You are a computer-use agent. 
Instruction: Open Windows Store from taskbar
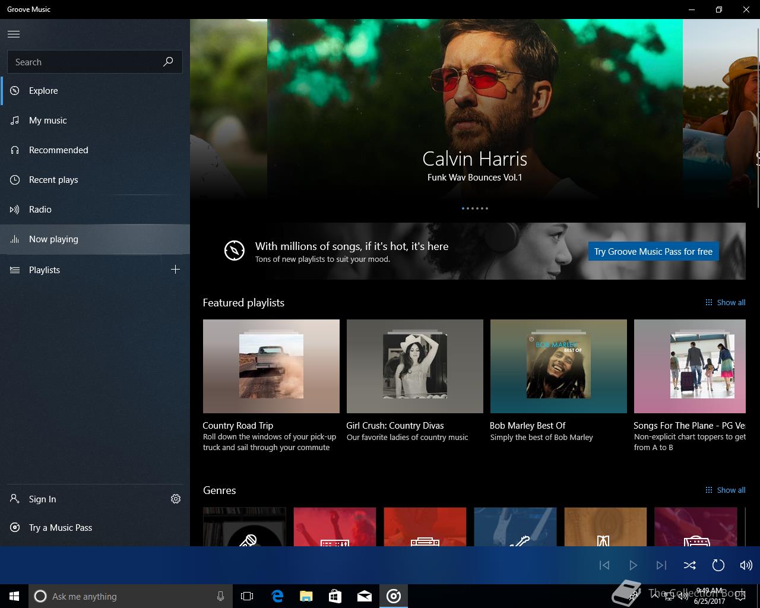tap(335, 596)
